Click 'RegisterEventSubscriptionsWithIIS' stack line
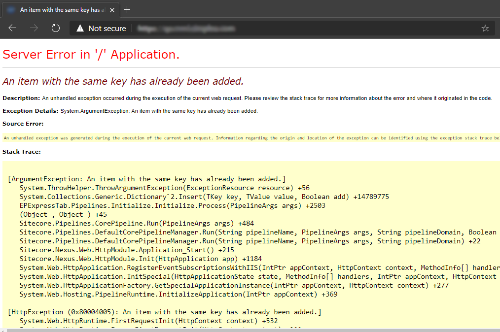Image resolution: width=500 pixels, height=332 pixels. click(259, 268)
